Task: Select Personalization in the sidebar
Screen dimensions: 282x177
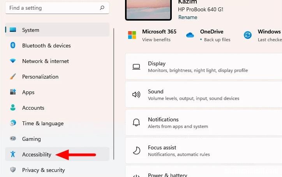Action: tap(57, 77)
